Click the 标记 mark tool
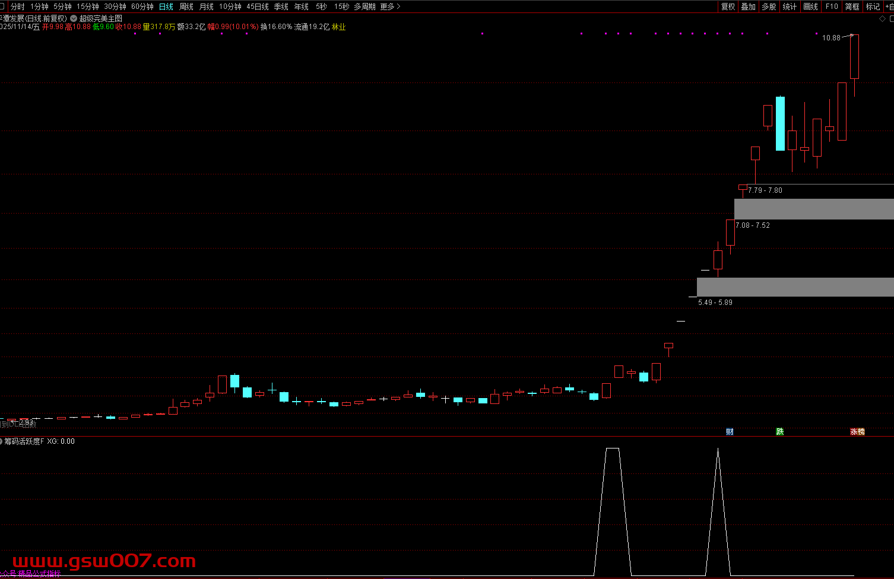This screenshot has width=894, height=579. tap(873, 7)
